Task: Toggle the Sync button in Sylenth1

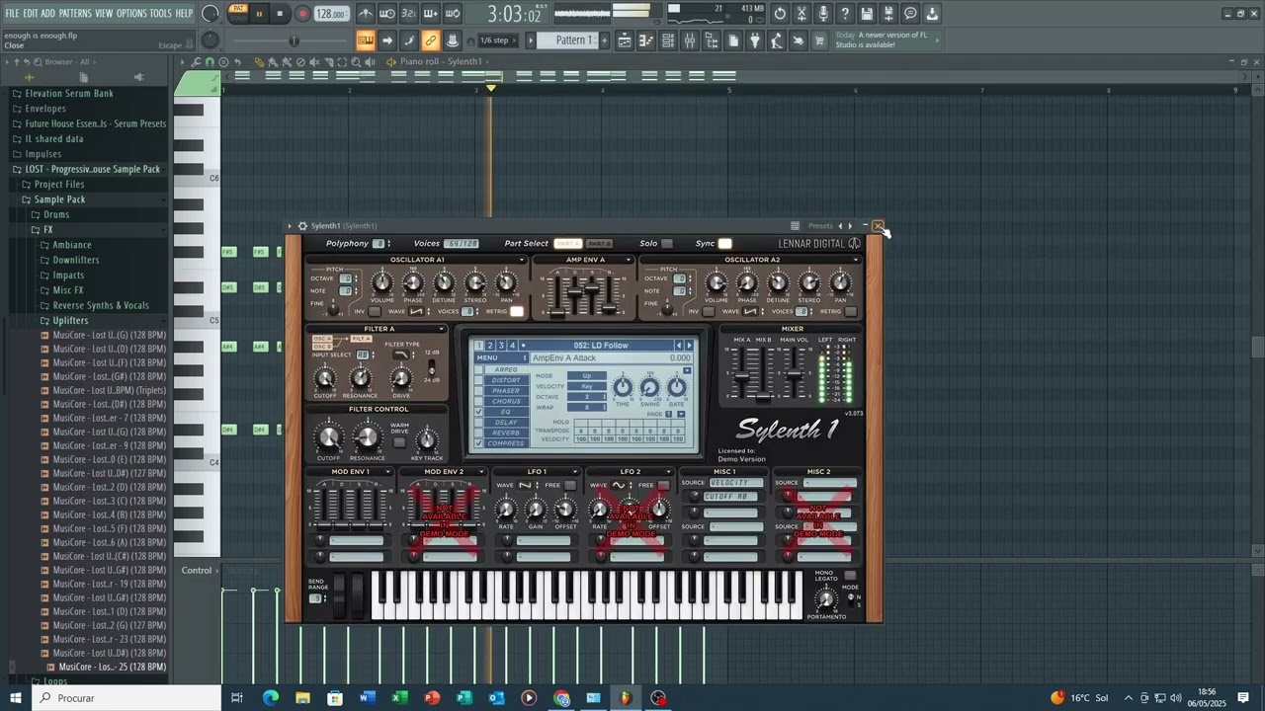Action: [724, 244]
